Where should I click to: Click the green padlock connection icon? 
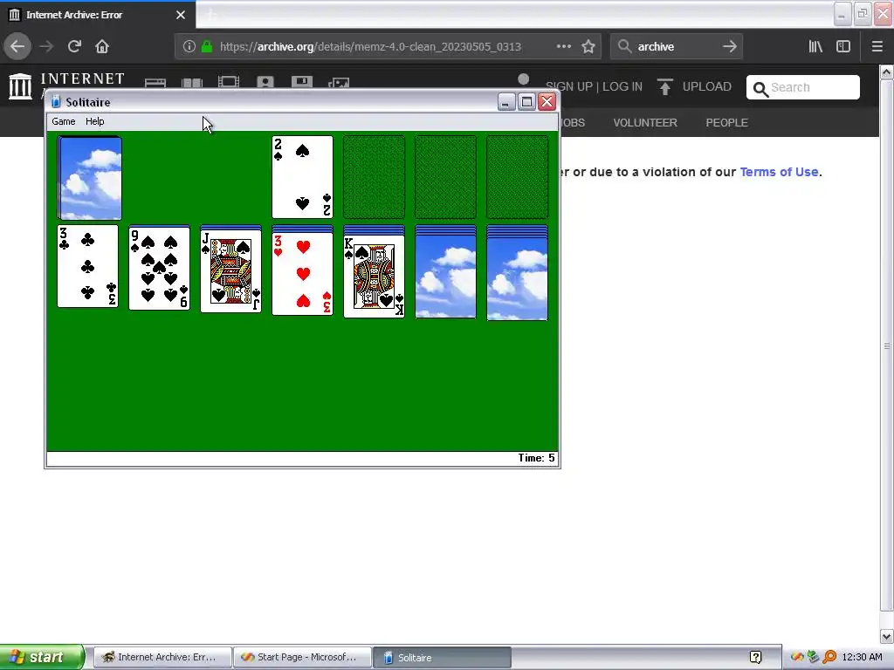click(x=206, y=46)
